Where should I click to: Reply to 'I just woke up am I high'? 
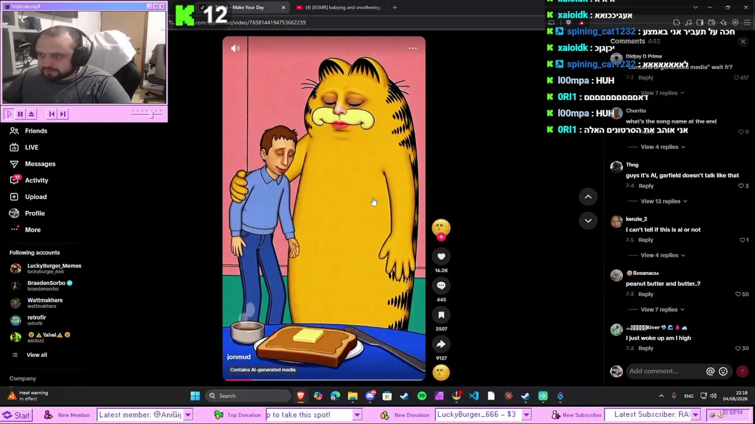[x=645, y=349]
